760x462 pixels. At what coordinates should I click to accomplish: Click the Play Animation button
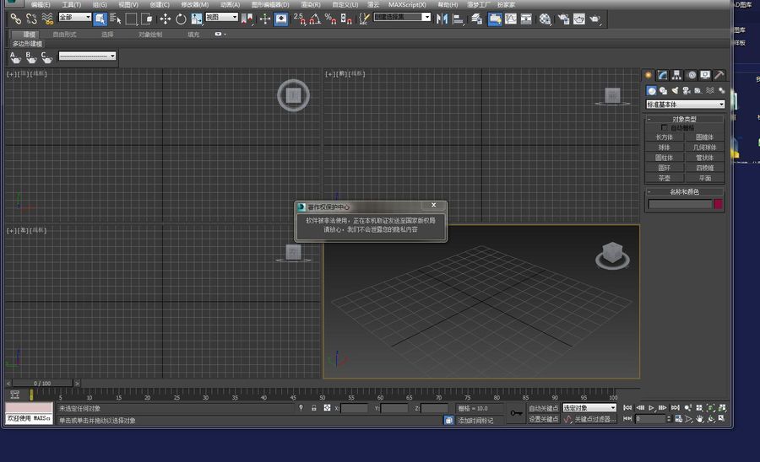pyautogui.click(x=652, y=408)
